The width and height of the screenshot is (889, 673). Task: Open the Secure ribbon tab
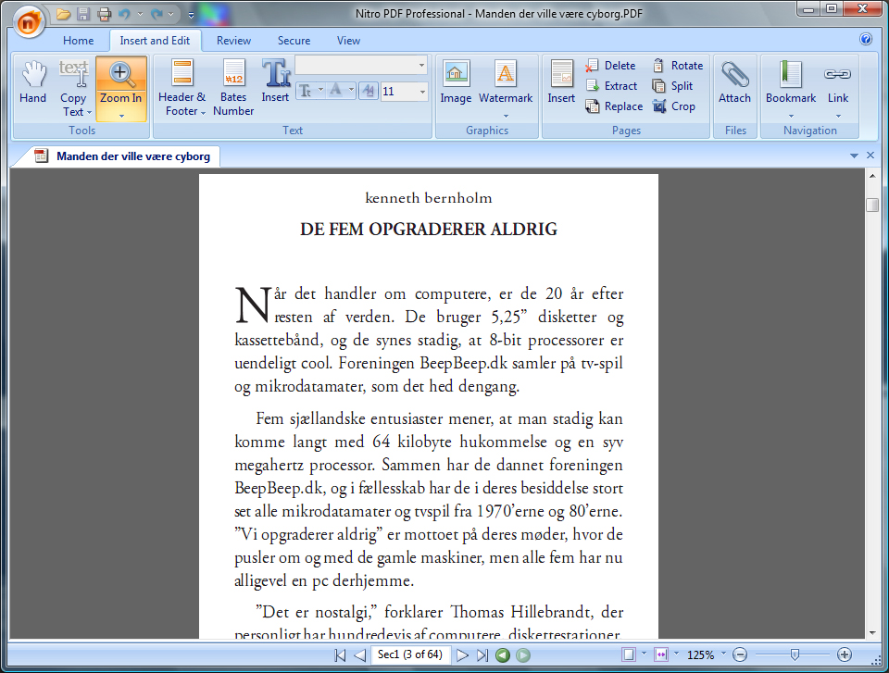coord(294,41)
